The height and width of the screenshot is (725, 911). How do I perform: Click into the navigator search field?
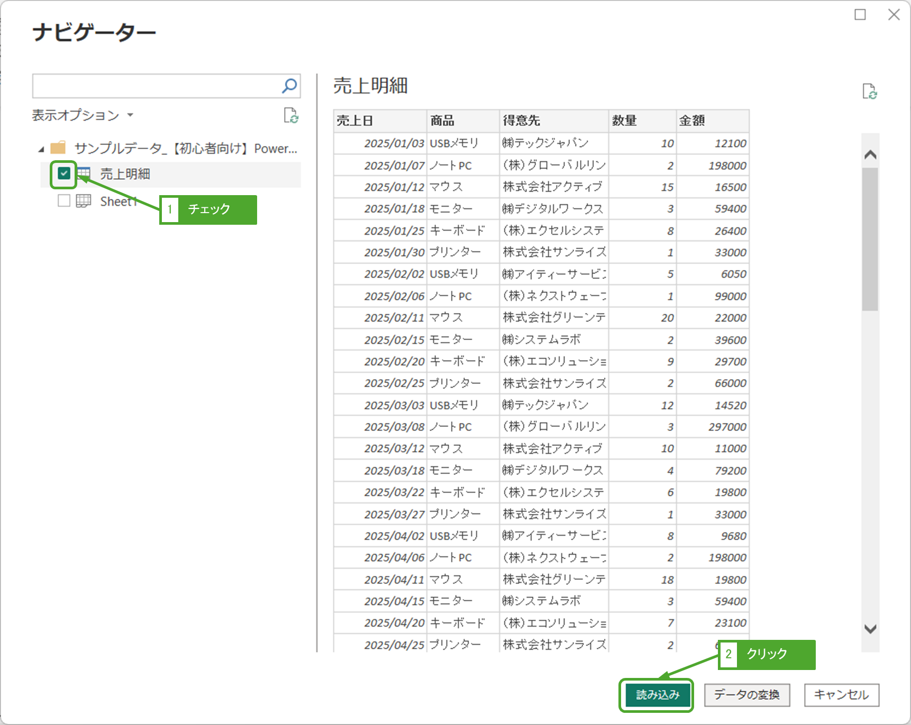click(x=156, y=86)
